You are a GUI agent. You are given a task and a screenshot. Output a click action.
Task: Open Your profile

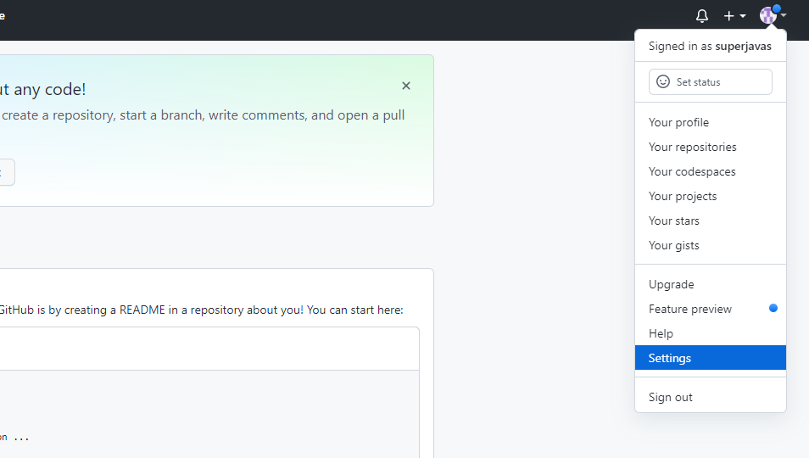point(711,122)
